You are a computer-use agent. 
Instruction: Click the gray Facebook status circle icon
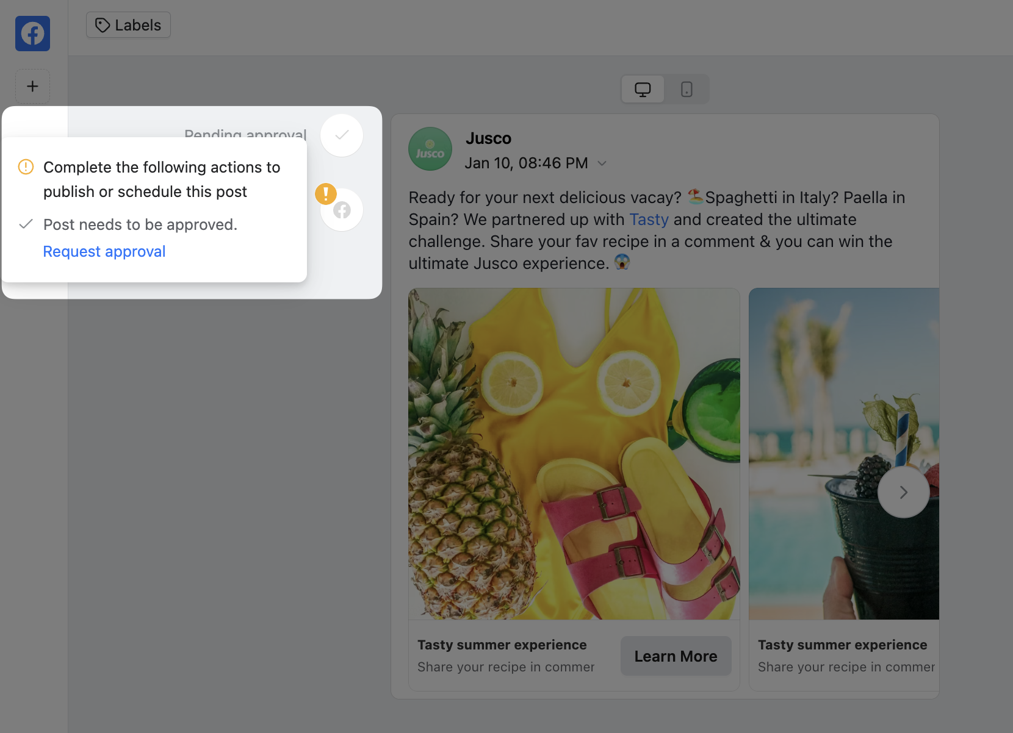point(342,210)
